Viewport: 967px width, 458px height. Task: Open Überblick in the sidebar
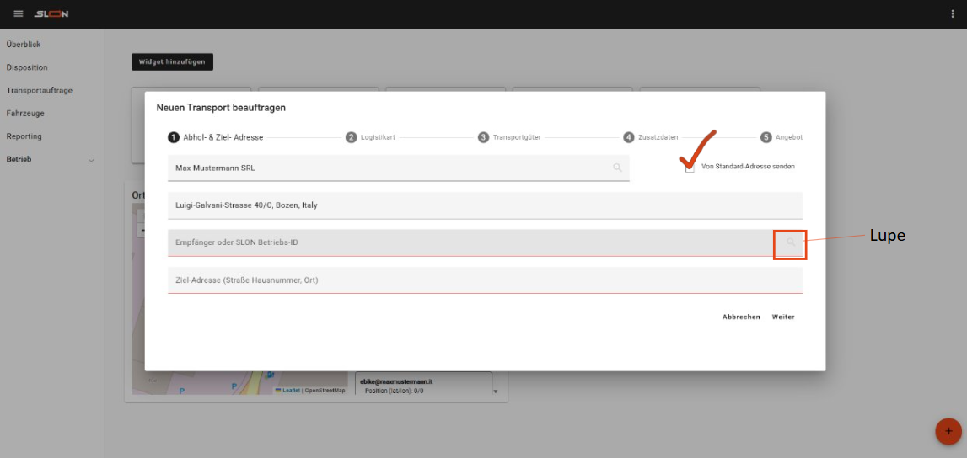(24, 44)
